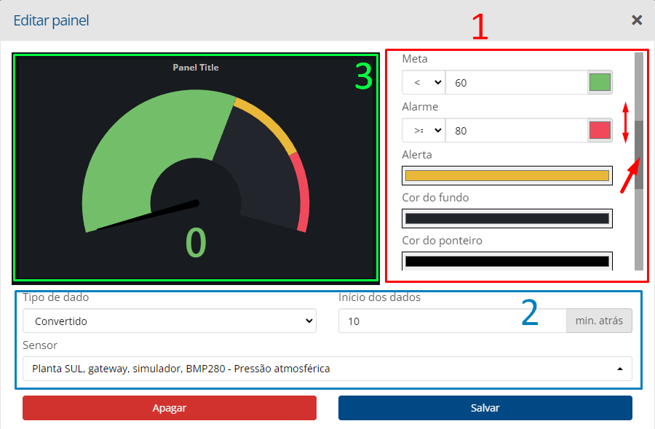This screenshot has height=429, width=655.
Task: Click the min. atrás unit label
Action: point(599,321)
